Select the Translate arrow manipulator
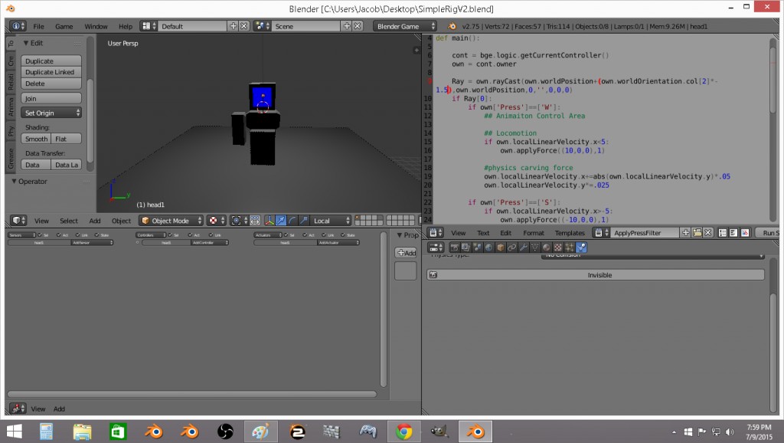Viewport: 784px width, 443px height. click(x=281, y=221)
